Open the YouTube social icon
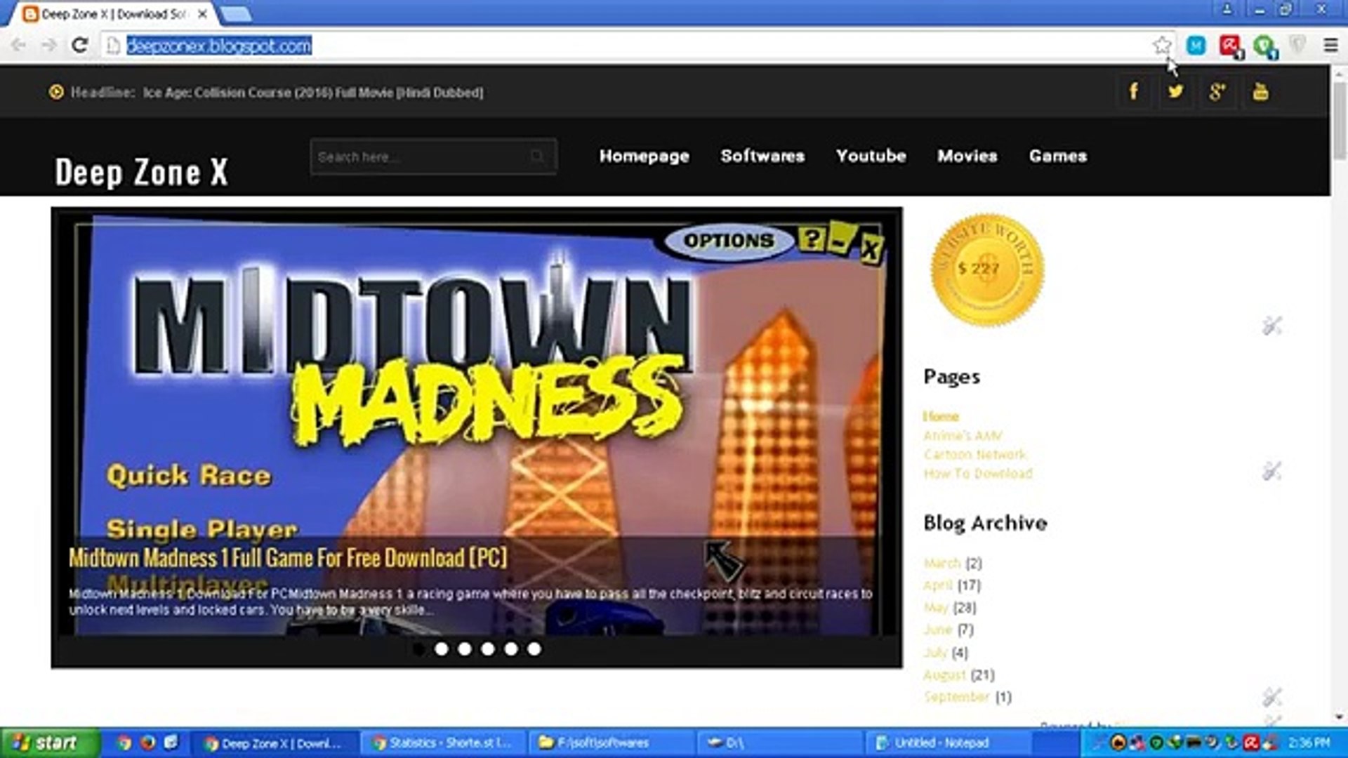Image resolution: width=1348 pixels, height=758 pixels. click(x=1260, y=91)
